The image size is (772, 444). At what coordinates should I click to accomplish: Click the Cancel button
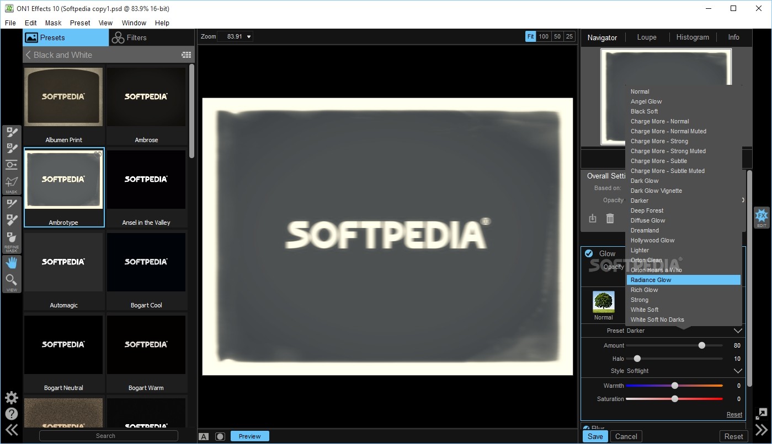626,436
